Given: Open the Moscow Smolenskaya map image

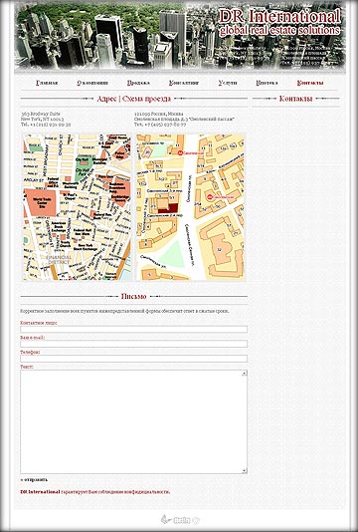Looking at the screenshot, I should point(190,207).
